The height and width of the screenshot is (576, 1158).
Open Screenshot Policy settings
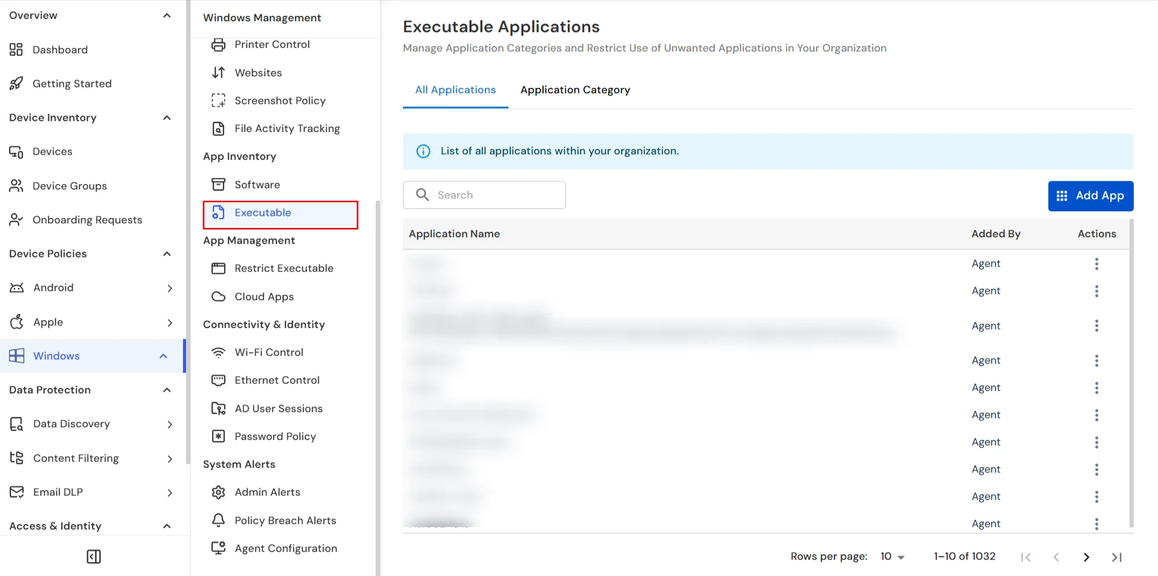280,100
